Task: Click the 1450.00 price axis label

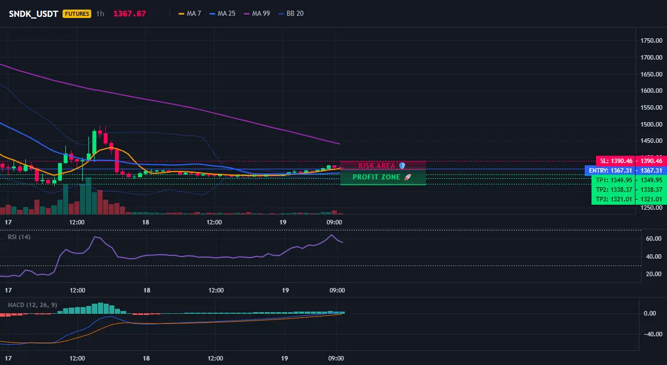Action: coord(651,141)
